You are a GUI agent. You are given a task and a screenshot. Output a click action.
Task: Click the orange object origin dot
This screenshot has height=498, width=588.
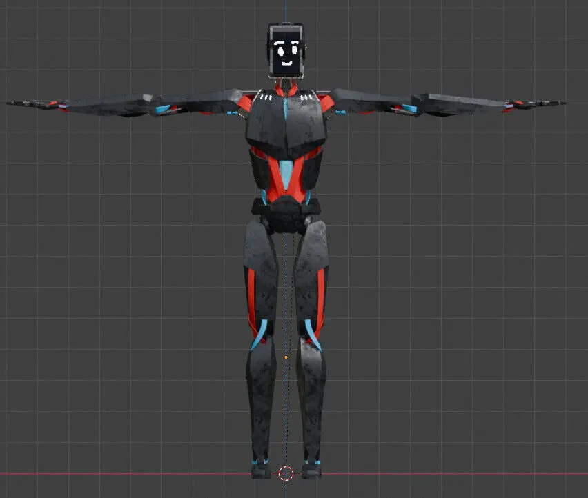point(286,357)
